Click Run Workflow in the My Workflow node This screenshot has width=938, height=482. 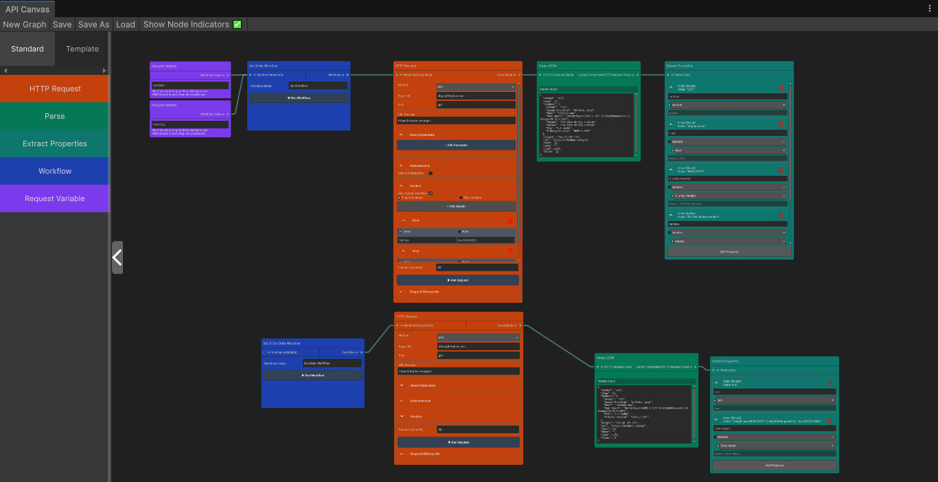point(299,98)
